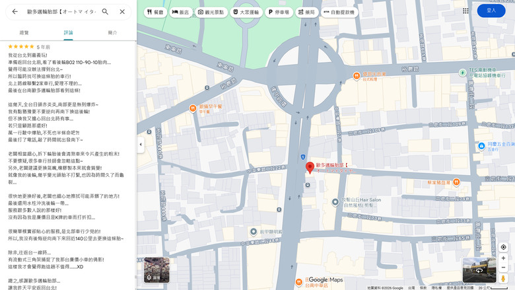Open the 條款 terms link

coord(423,288)
